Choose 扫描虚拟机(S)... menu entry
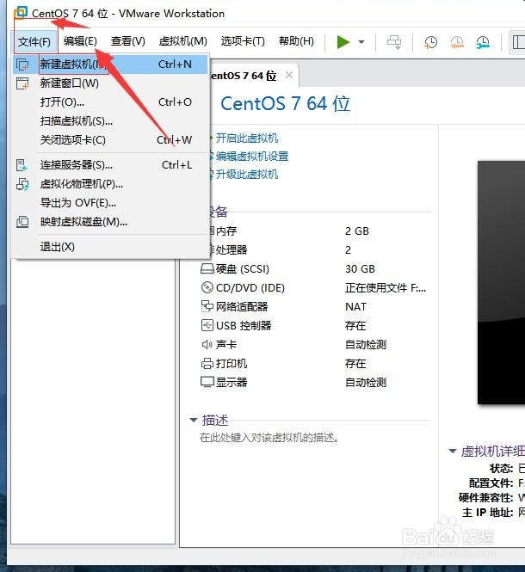Viewport: 525px width, 572px height. click(x=110, y=121)
